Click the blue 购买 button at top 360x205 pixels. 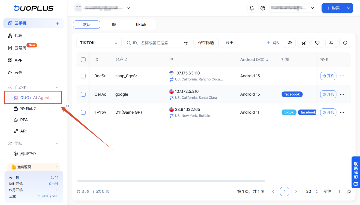[333, 8]
